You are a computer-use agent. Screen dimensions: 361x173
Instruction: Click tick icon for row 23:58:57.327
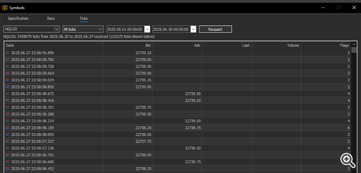pos(7,141)
